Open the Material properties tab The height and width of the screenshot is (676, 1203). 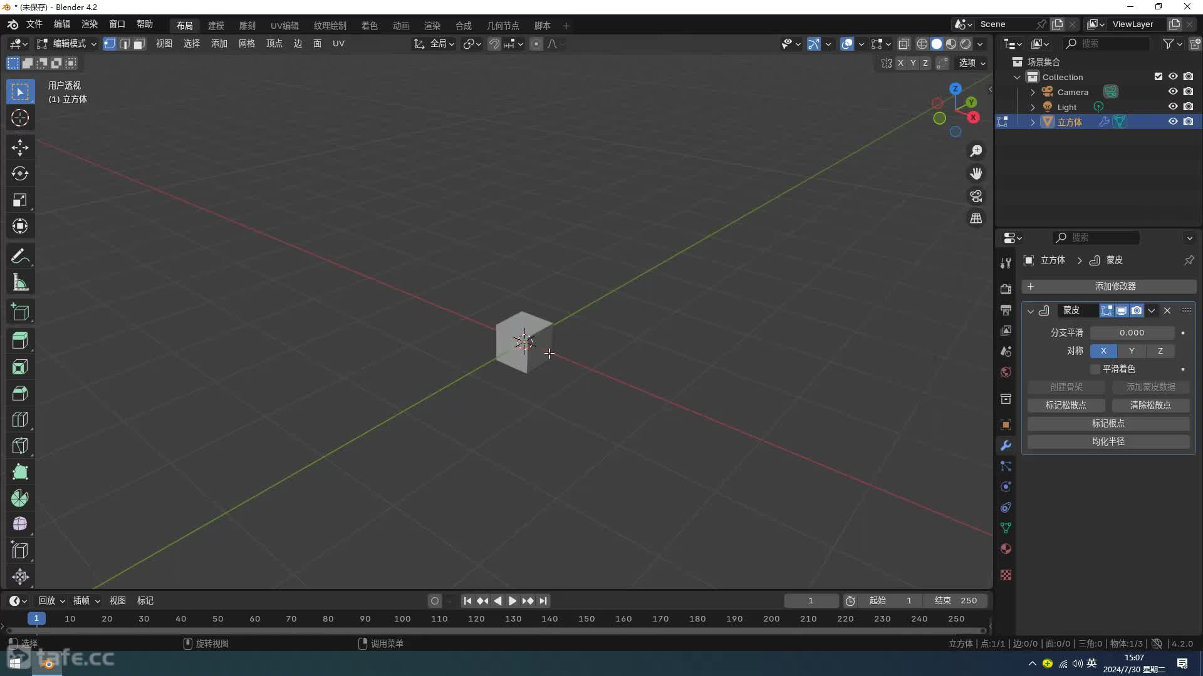click(1006, 549)
